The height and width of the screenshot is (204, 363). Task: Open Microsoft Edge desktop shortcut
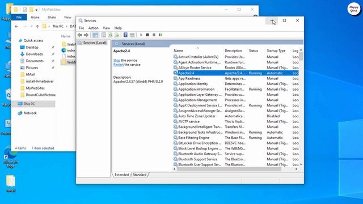pyautogui.click(x=10, y=158)
